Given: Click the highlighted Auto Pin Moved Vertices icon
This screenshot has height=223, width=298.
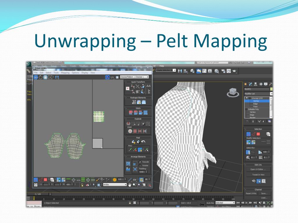Looking at the screenshot, I should coord(140,150).
